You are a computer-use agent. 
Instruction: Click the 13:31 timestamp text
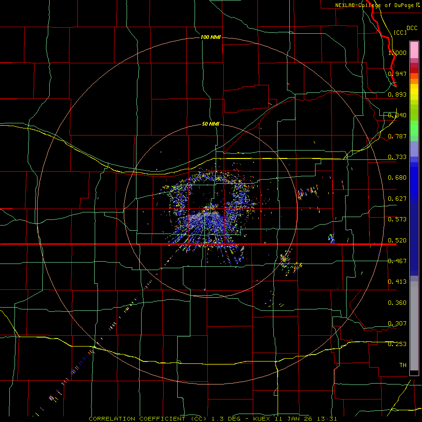coord(327,419)
